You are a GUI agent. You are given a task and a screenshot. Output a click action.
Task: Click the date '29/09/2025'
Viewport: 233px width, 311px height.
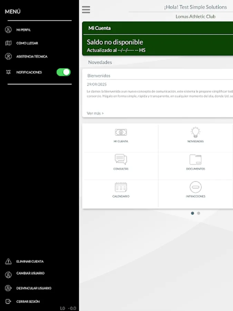tap(97, 84)
